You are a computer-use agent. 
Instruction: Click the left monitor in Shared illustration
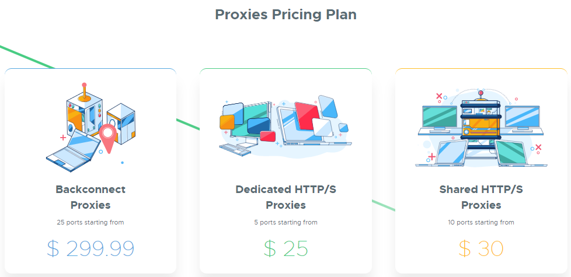(x=439, y=119)
